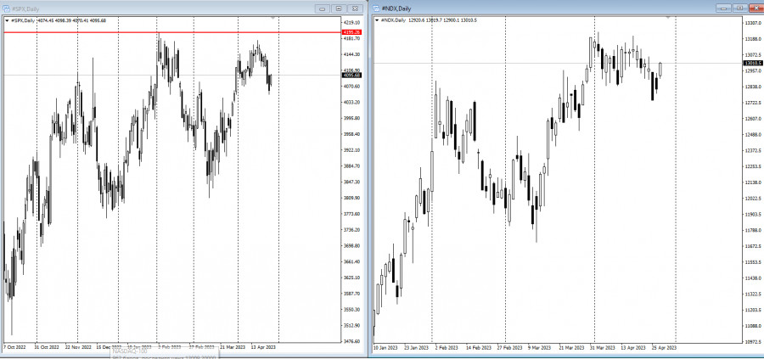Click NDX price axis label 10972.5
Viewport: 764px width, 359px height.
[753, 342]
